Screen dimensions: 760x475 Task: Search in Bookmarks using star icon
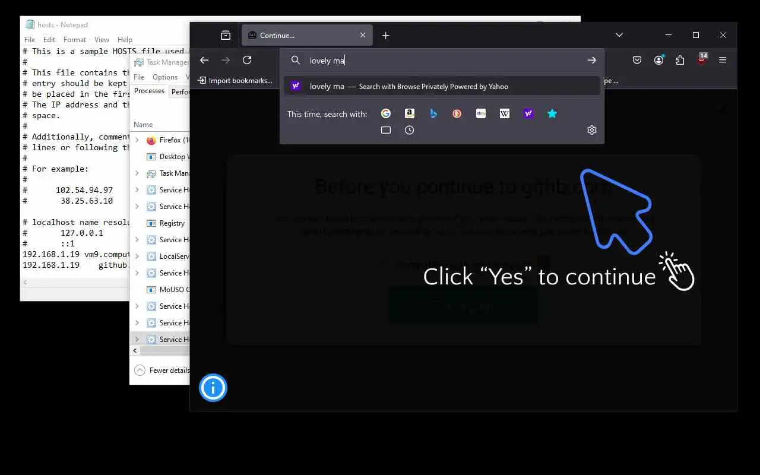pos(552,113)
